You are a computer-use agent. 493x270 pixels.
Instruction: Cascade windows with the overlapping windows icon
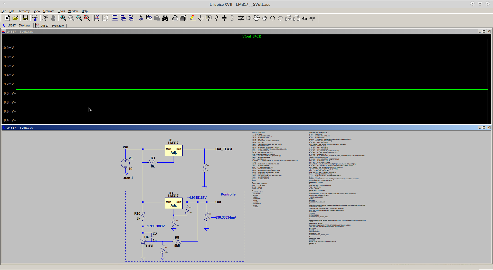[x=123, y=18]
